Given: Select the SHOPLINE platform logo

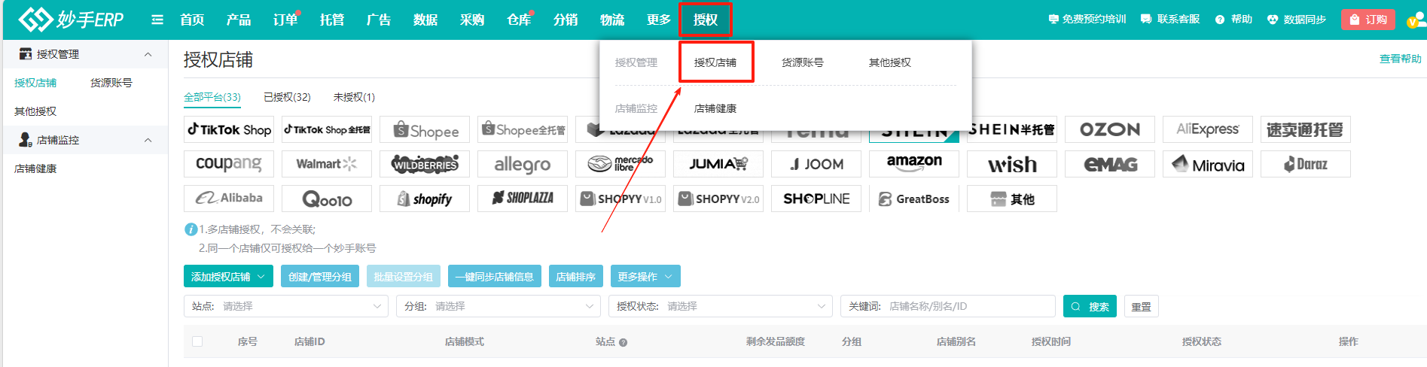Looking at the screenshot, I should pos(816,199).
